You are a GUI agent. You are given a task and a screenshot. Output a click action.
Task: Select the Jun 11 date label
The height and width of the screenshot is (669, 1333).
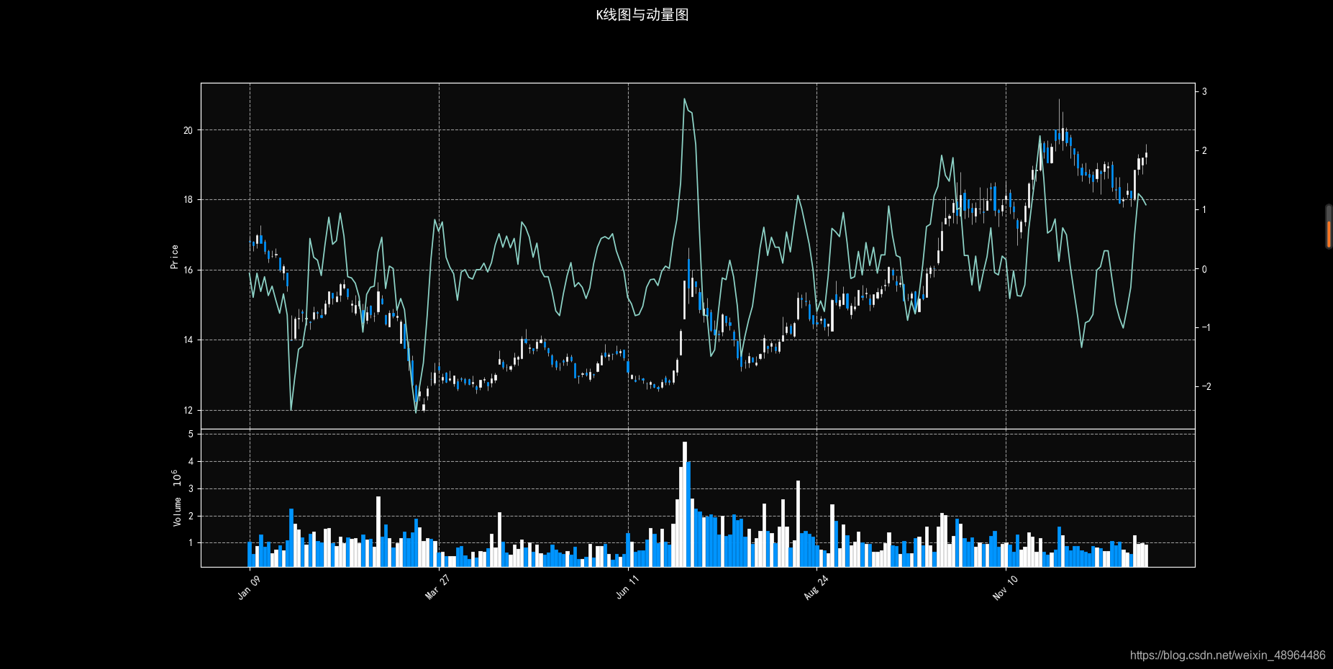626,588
